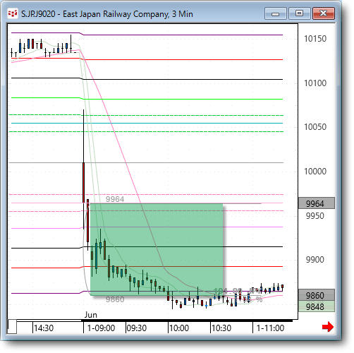Click the 10150 price scale label

[x=315, y=39]
